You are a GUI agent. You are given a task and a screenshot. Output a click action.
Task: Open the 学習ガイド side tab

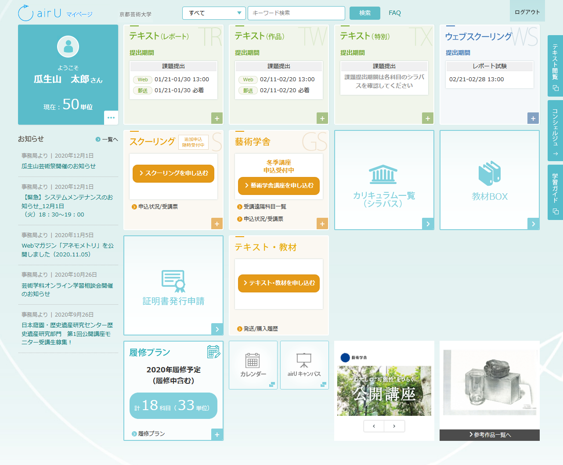coord(555,192)
